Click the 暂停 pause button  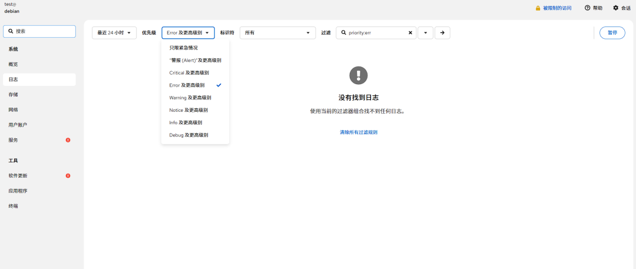pyautogui.click(x=612, y=33)
